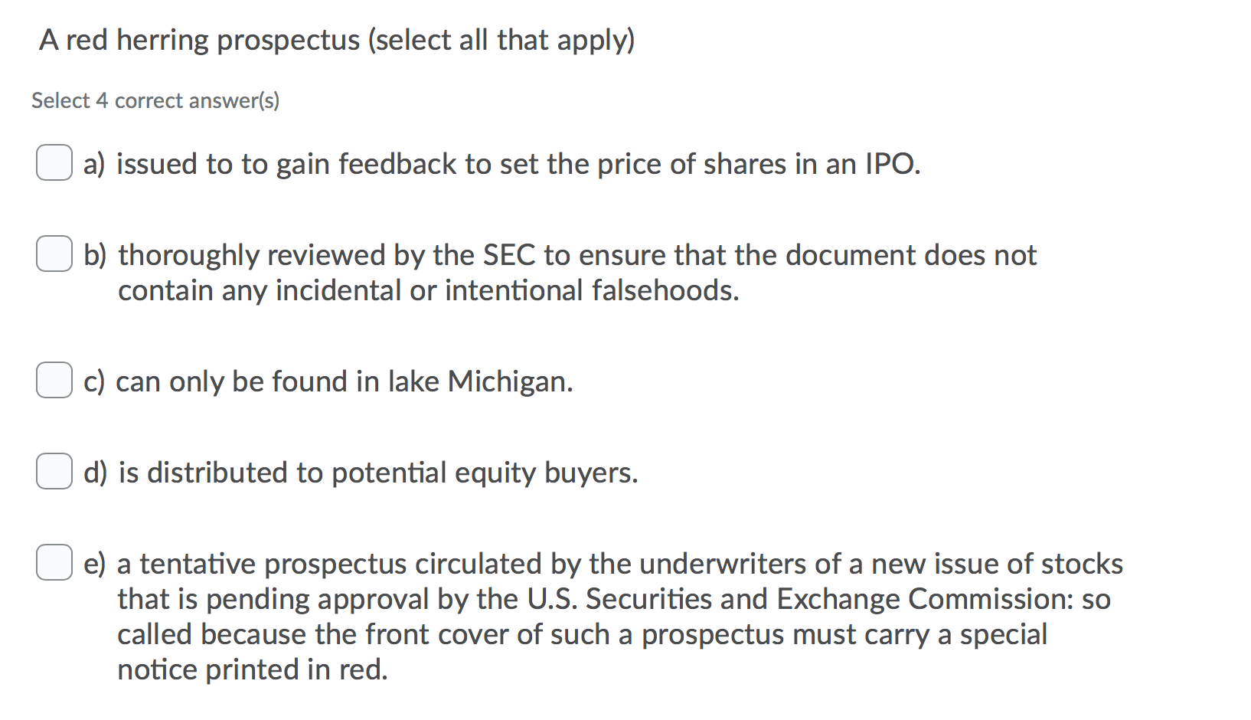Check the checkbox for option e
Image resolution: width=1251 pixels, height=720 pixels.
[53, 563]
